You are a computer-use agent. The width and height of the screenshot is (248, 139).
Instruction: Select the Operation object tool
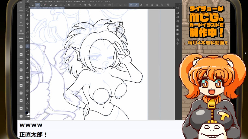27,19
